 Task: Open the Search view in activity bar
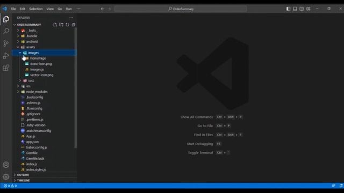(6, 31)
